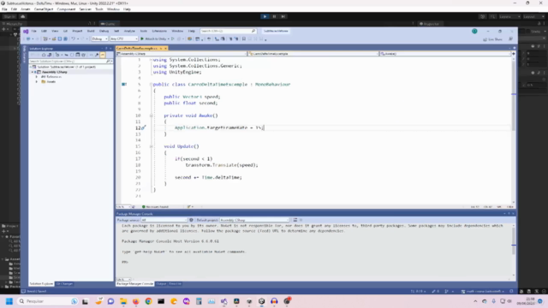Expand the References node
548x308 pixels.
point(36,76)
